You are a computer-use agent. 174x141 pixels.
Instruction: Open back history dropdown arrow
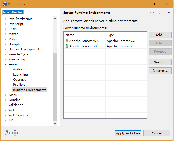point(154,12)
